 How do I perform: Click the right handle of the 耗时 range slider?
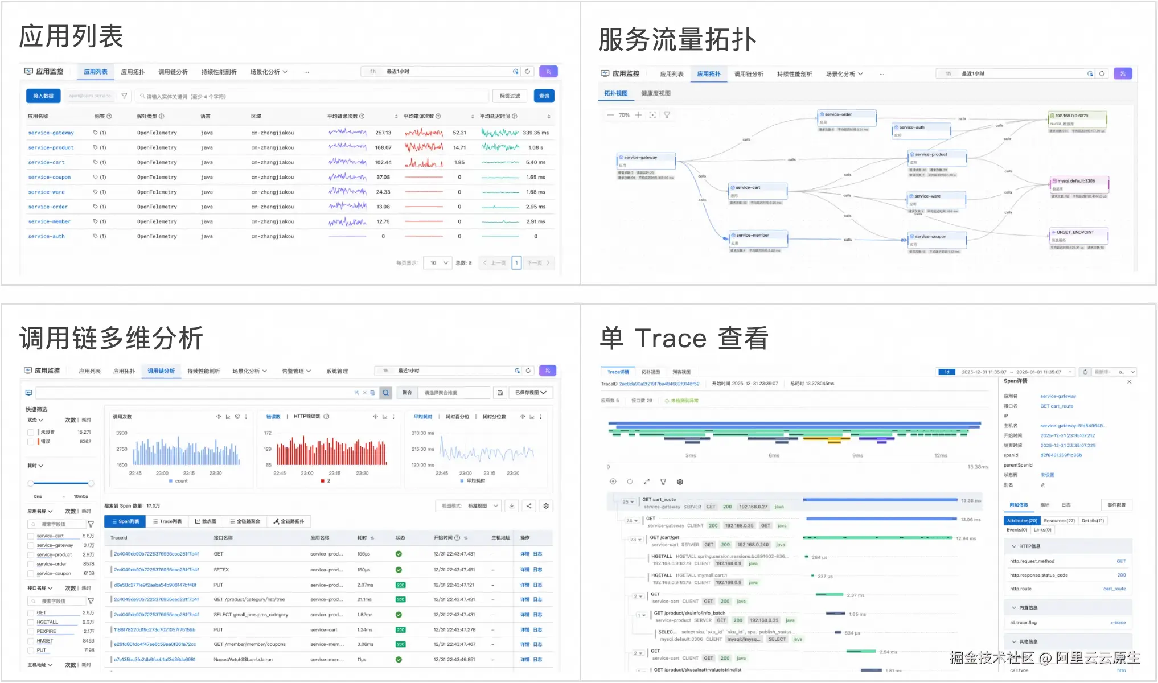[91, 483]
